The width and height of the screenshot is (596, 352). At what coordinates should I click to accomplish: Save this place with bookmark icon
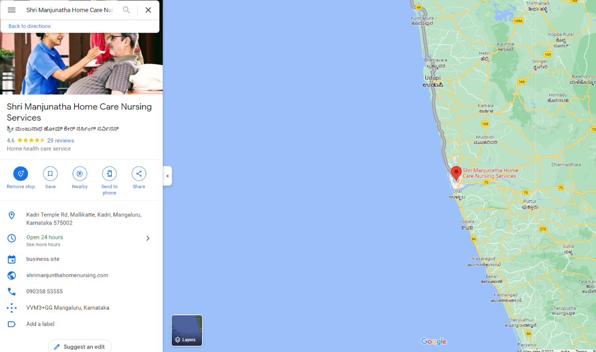[50, 174]
